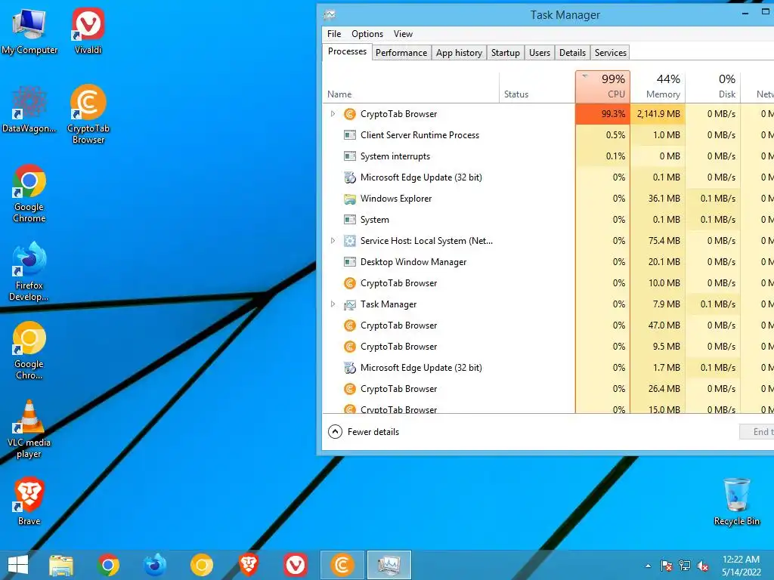Viewport: 774px width, 580px height.
Task: Expand Service Host: Local System process
Action: coord(333,241)
